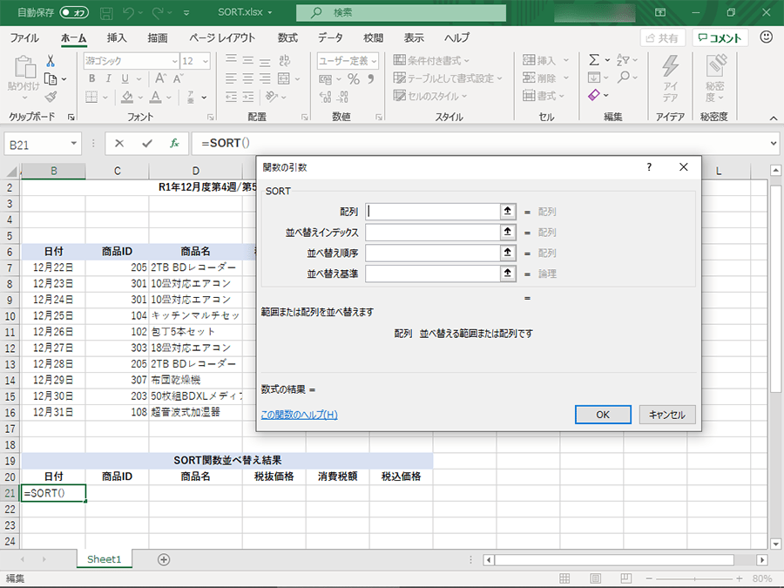This screenshot has height=588, width=784.
Task: Click the Insert Function fx icon
Action: pyautogui.click(x=174, y=143)
